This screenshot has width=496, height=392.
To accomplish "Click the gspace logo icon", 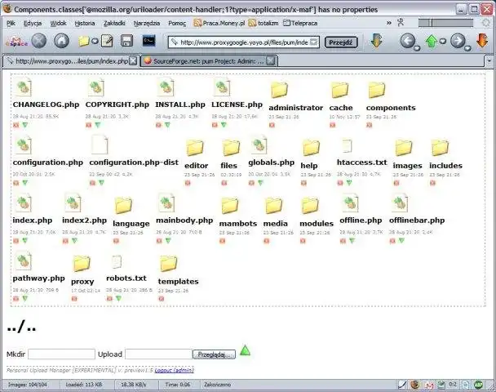I will (x=15, y=42).
